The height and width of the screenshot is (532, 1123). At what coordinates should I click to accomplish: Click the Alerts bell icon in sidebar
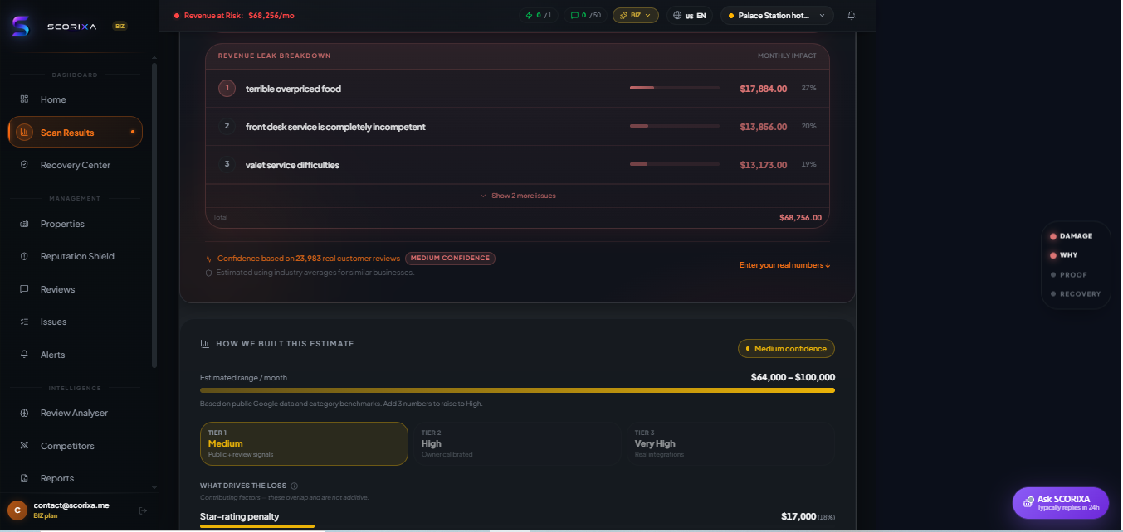[x=24, y=355]
